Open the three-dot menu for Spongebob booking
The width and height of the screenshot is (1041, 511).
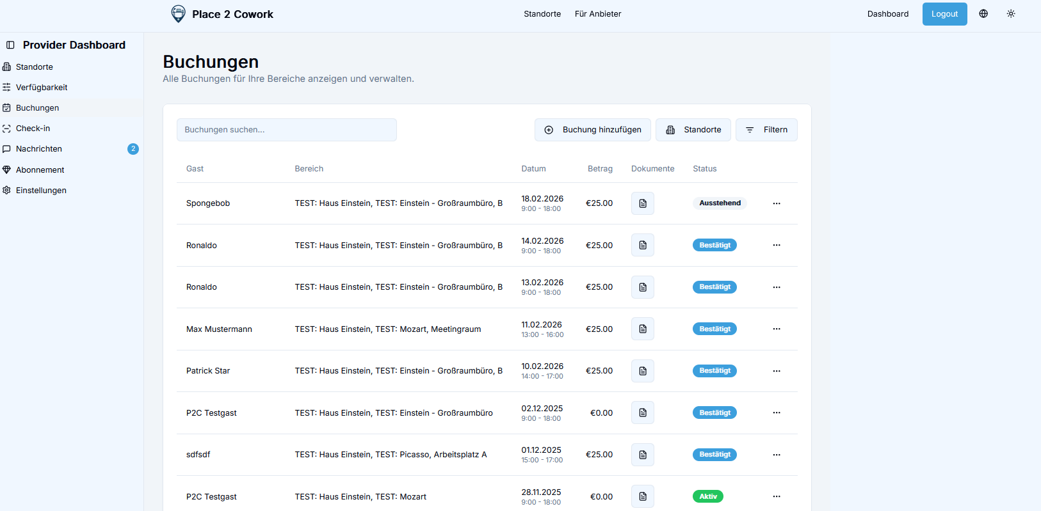pos(776,203)
